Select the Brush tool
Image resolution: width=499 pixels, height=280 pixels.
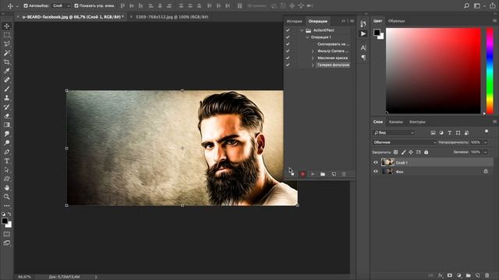coord(7,89)
